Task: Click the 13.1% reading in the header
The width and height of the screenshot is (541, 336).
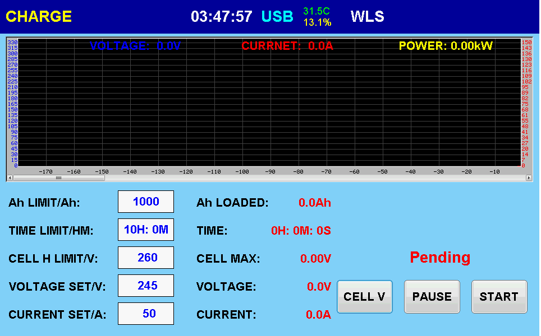Action: coord(317,23)
